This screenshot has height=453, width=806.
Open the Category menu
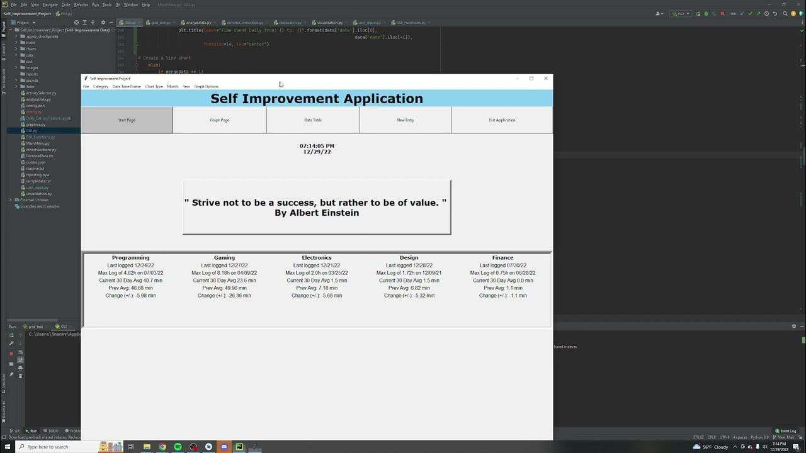pyautogui.click(x=101, y=86)
